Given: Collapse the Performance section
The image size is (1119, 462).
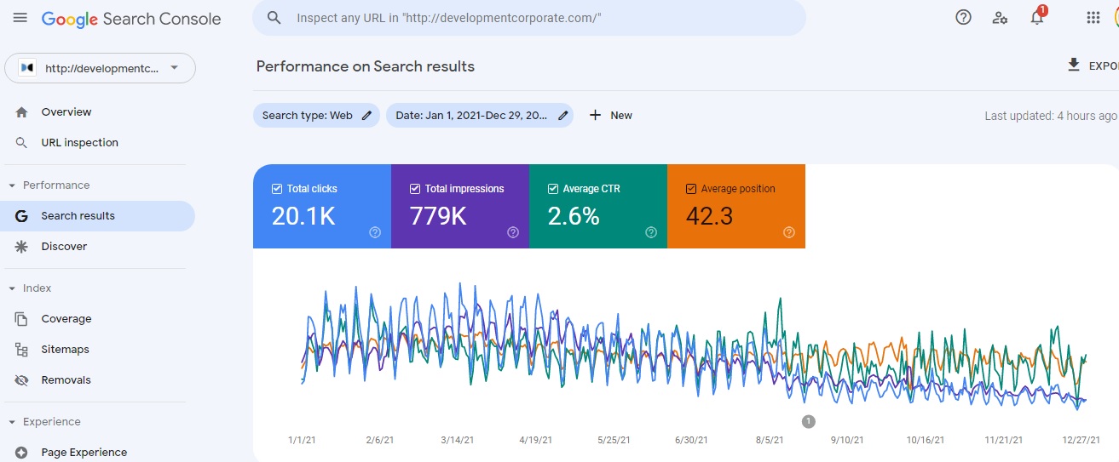Looking at the screenshot, I should click(x=12, y=185).
